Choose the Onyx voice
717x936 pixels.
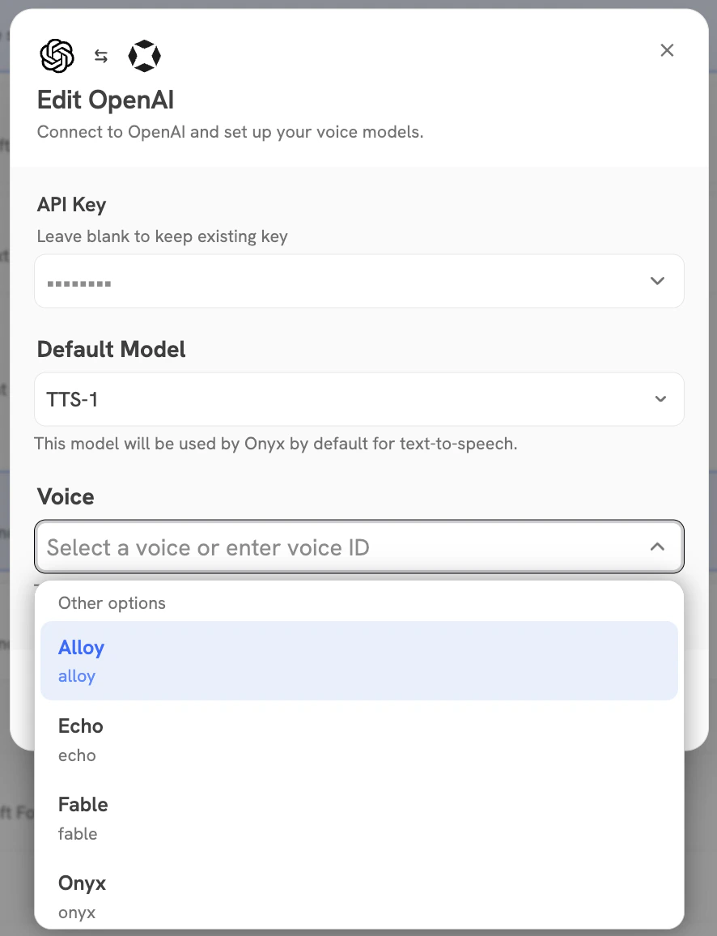point(358,895)
